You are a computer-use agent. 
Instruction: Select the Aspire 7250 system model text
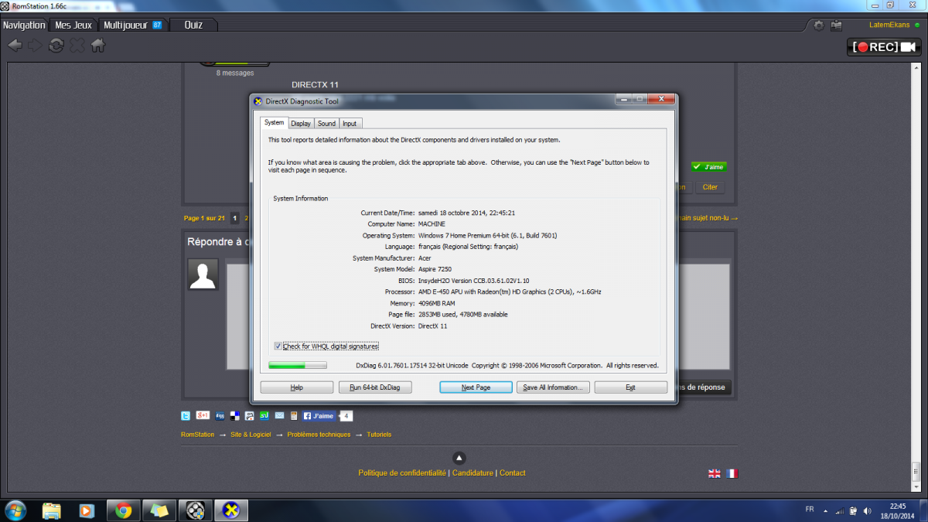[436, 269]
